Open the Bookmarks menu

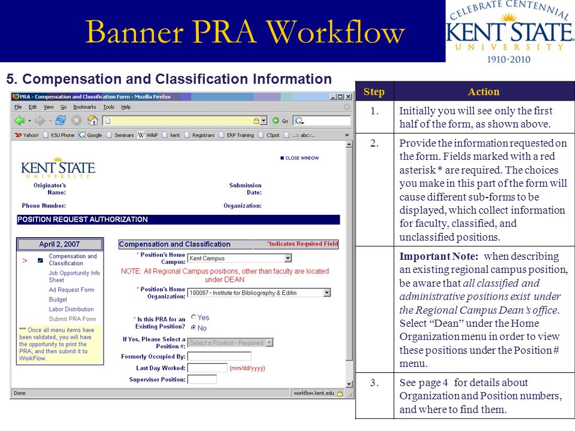(84, 107)
